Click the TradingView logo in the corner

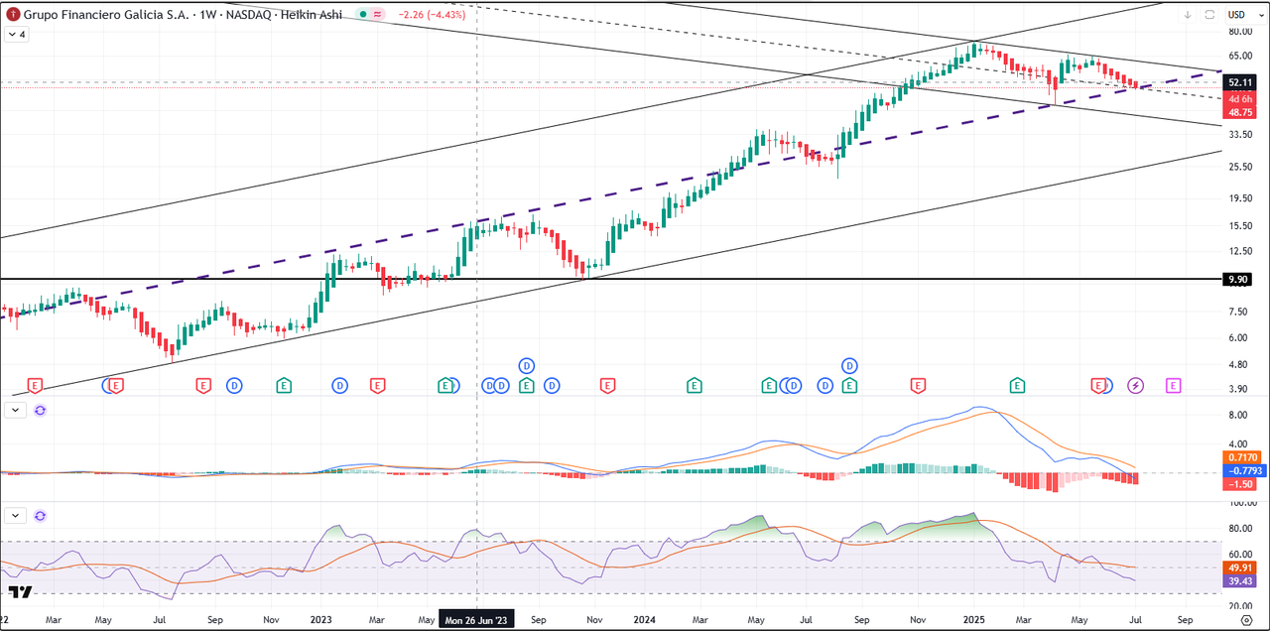(x=21, y=592)
